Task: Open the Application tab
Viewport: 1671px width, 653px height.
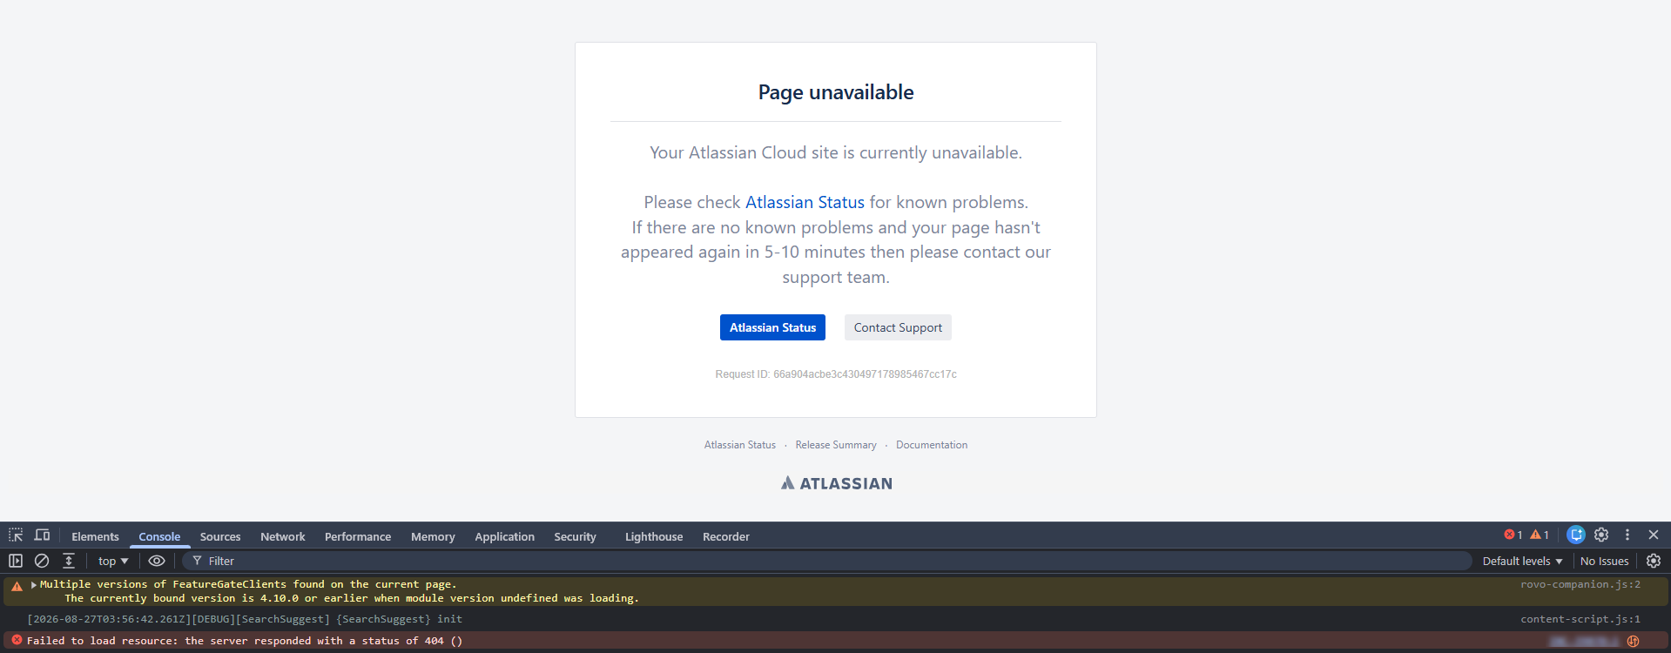Action: click(x=504, y=536)
